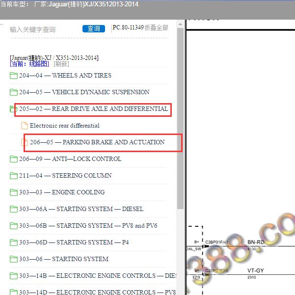Open Electronic rear differential diagram
295x295 pixels.
tap(65, 126)
